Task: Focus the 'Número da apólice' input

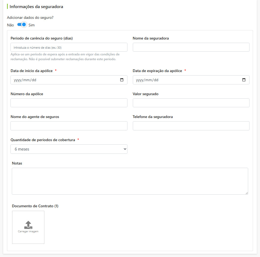Action: 69,103
